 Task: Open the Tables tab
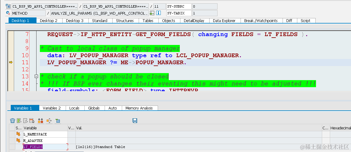coord(148,20)
